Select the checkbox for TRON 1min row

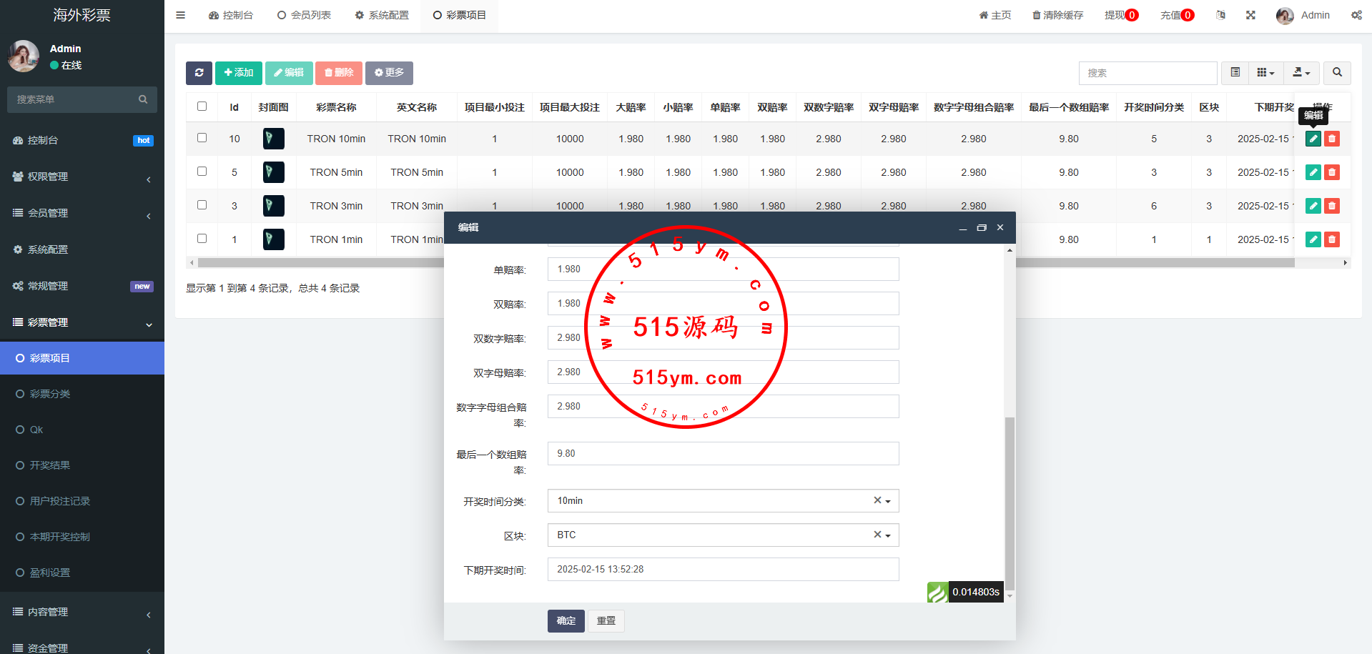[x=202, y=239]
